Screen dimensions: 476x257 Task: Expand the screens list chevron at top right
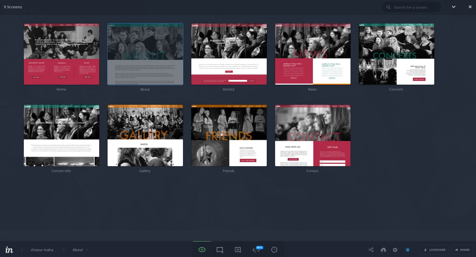[453, 6]
